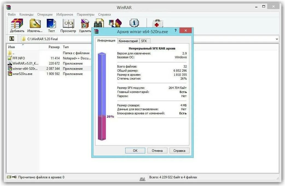Open the Избранное menu
Viewport: 285px width, 186px height.
pyautogui.click(x=65, y=14)
